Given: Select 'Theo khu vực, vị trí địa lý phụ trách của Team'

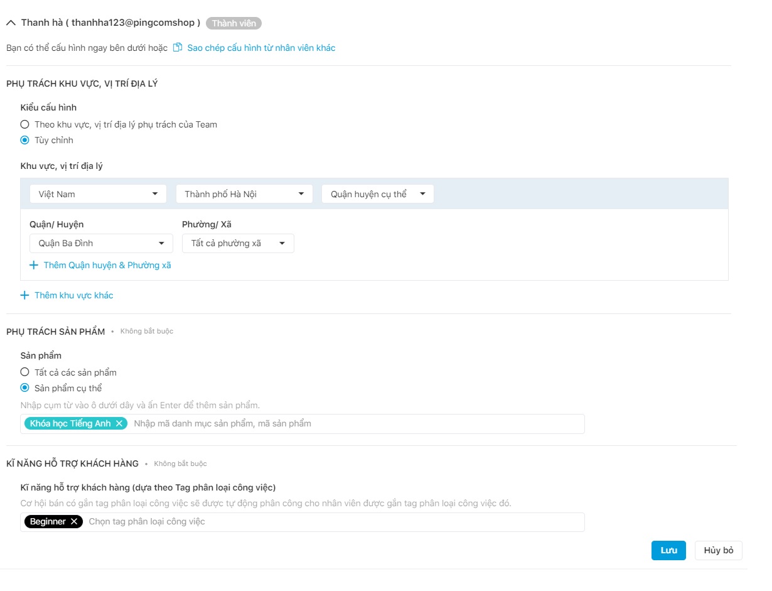Looking at the screenshot, I should pos(25,124).
